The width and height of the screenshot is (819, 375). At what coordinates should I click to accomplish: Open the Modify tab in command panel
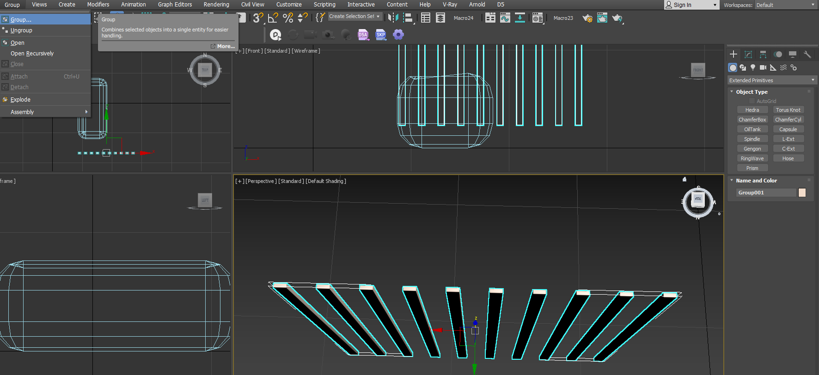pyautogui.click(x=748, y=54)
